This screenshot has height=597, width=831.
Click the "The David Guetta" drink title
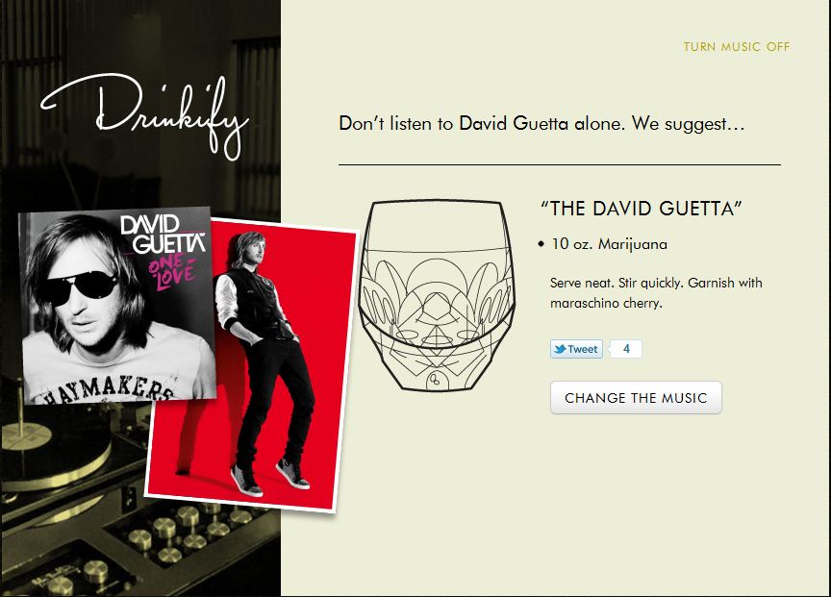point(641,209)
